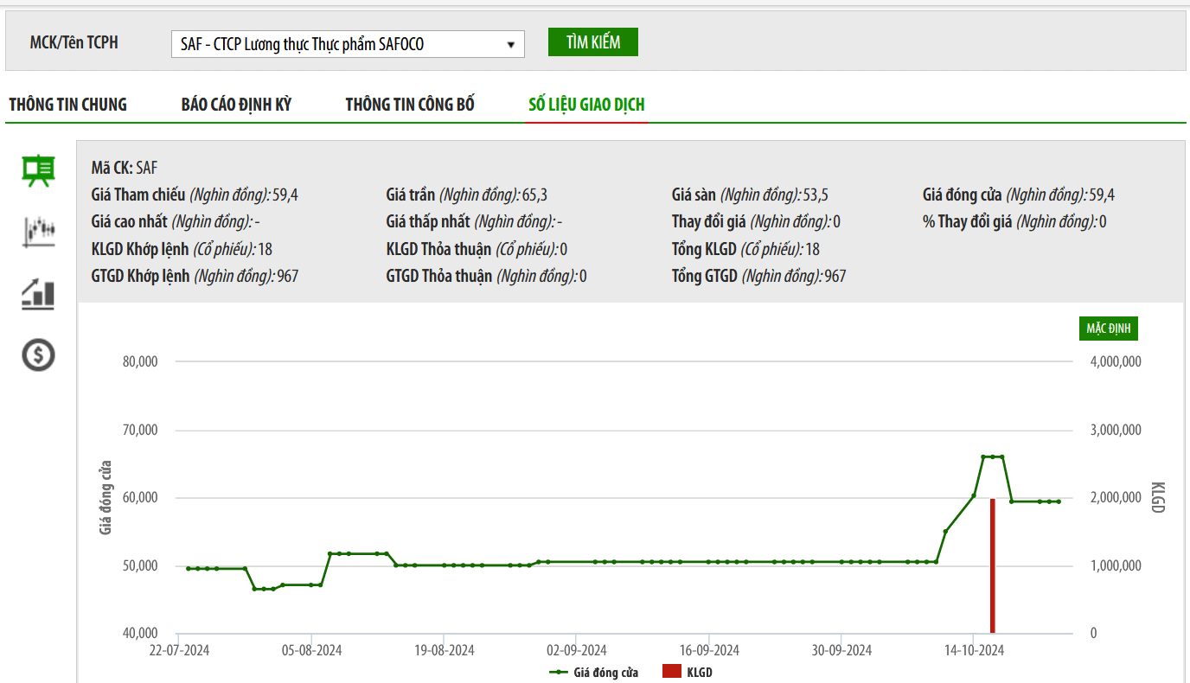Switch to the THÔNG TIN CHUNG tab
The width and height of the screenshot is (1190, 683).
coord(67,105)
